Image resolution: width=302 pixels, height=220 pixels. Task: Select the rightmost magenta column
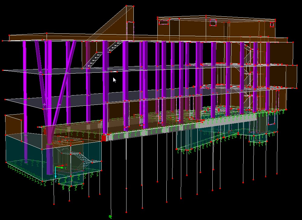point(268,76)
